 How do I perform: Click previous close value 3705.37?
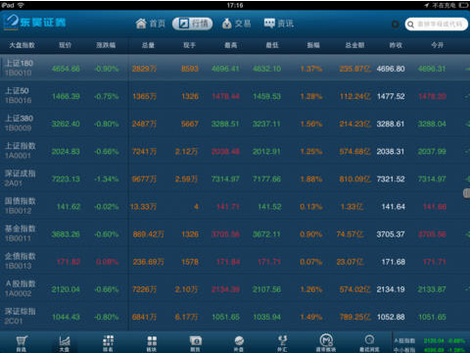(391, 234)
